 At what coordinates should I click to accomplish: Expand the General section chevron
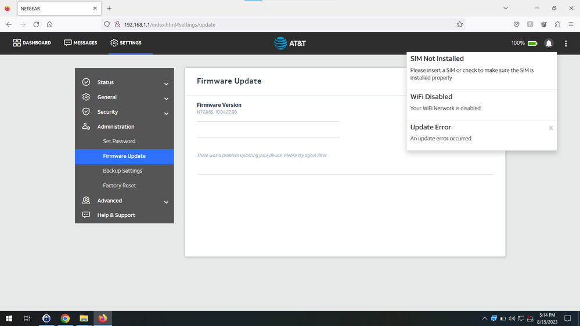point(166,99)
